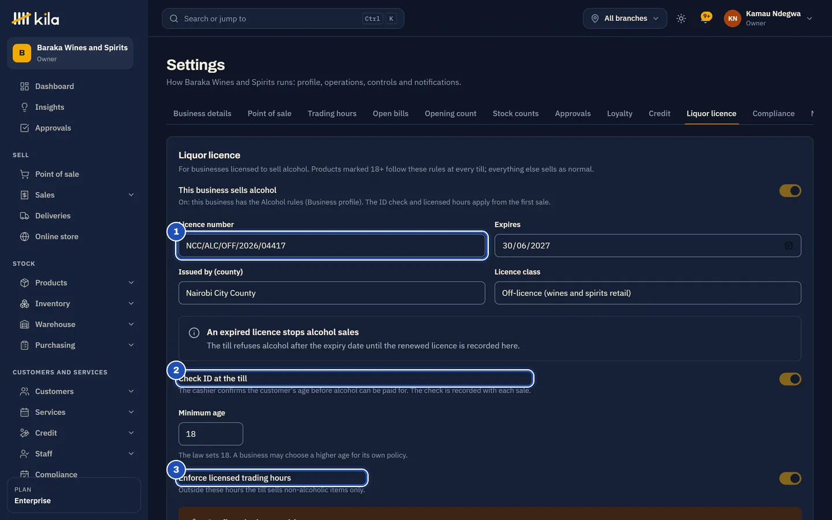
Task: Click the Customers people icon
Action: coord(24,391)
